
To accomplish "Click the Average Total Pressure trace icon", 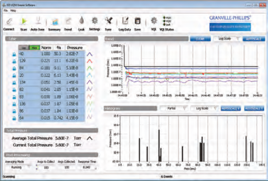I will [x=90, y=138].
